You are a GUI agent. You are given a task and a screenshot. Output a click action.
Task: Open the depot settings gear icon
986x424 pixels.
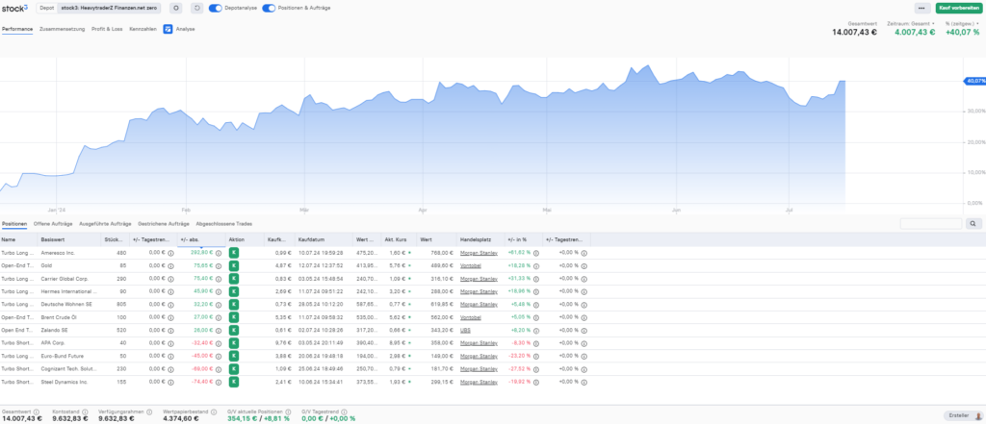176,8
